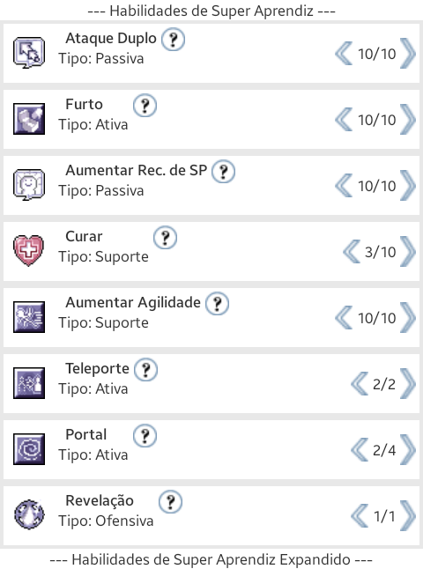Click the Aumentar Rec. de SP icon
Viewport: 423px width, 569px height.
[x=29, y=185]
